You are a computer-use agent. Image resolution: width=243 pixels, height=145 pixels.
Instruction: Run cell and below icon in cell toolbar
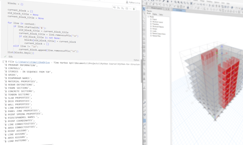click(x=123, y=8)
